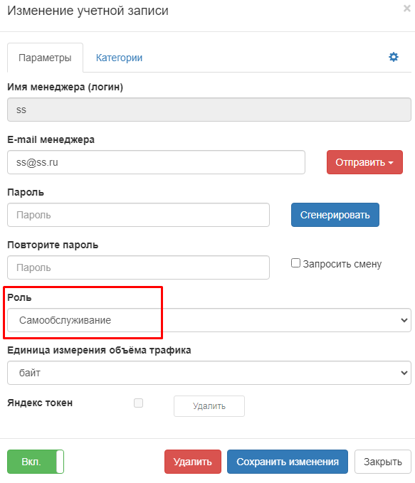Click the Удалить button beside Яндекс токен
Viewport: 415px width, 483px height.
pos(209,406)
